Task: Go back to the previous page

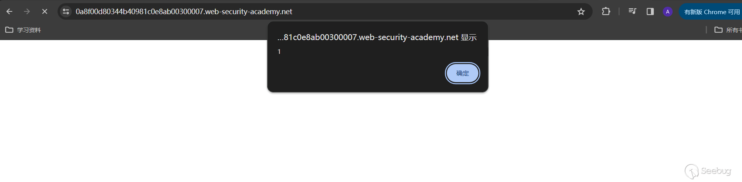Action: click(9, 12)
